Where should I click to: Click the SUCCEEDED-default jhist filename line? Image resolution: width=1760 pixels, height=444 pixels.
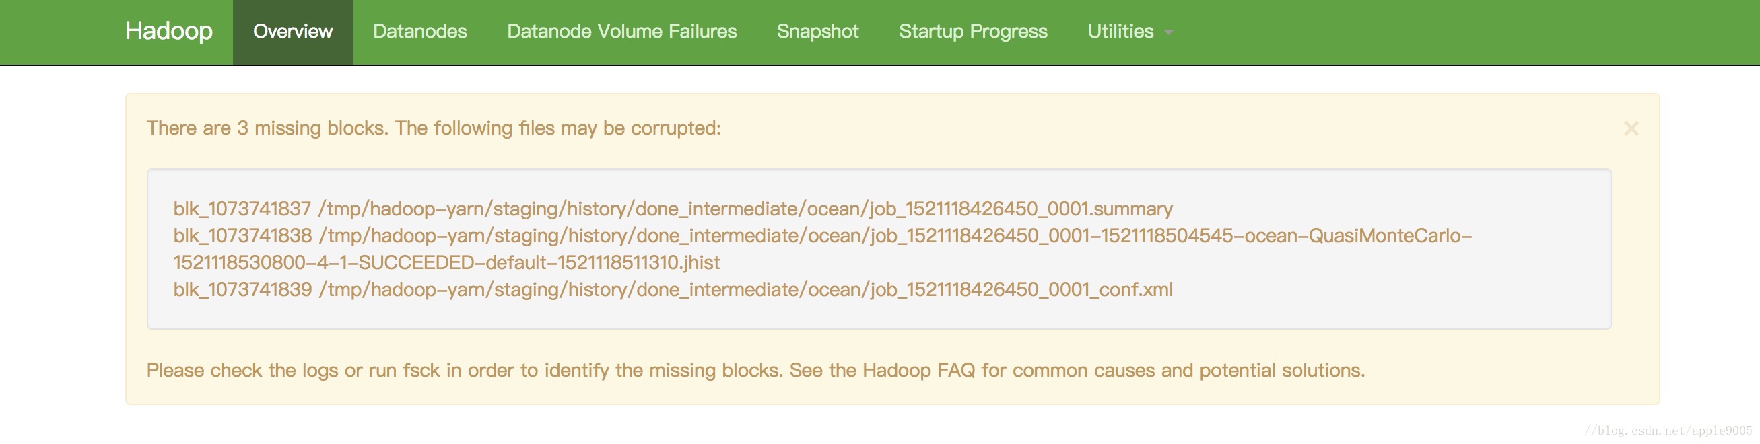coord(446,262)
